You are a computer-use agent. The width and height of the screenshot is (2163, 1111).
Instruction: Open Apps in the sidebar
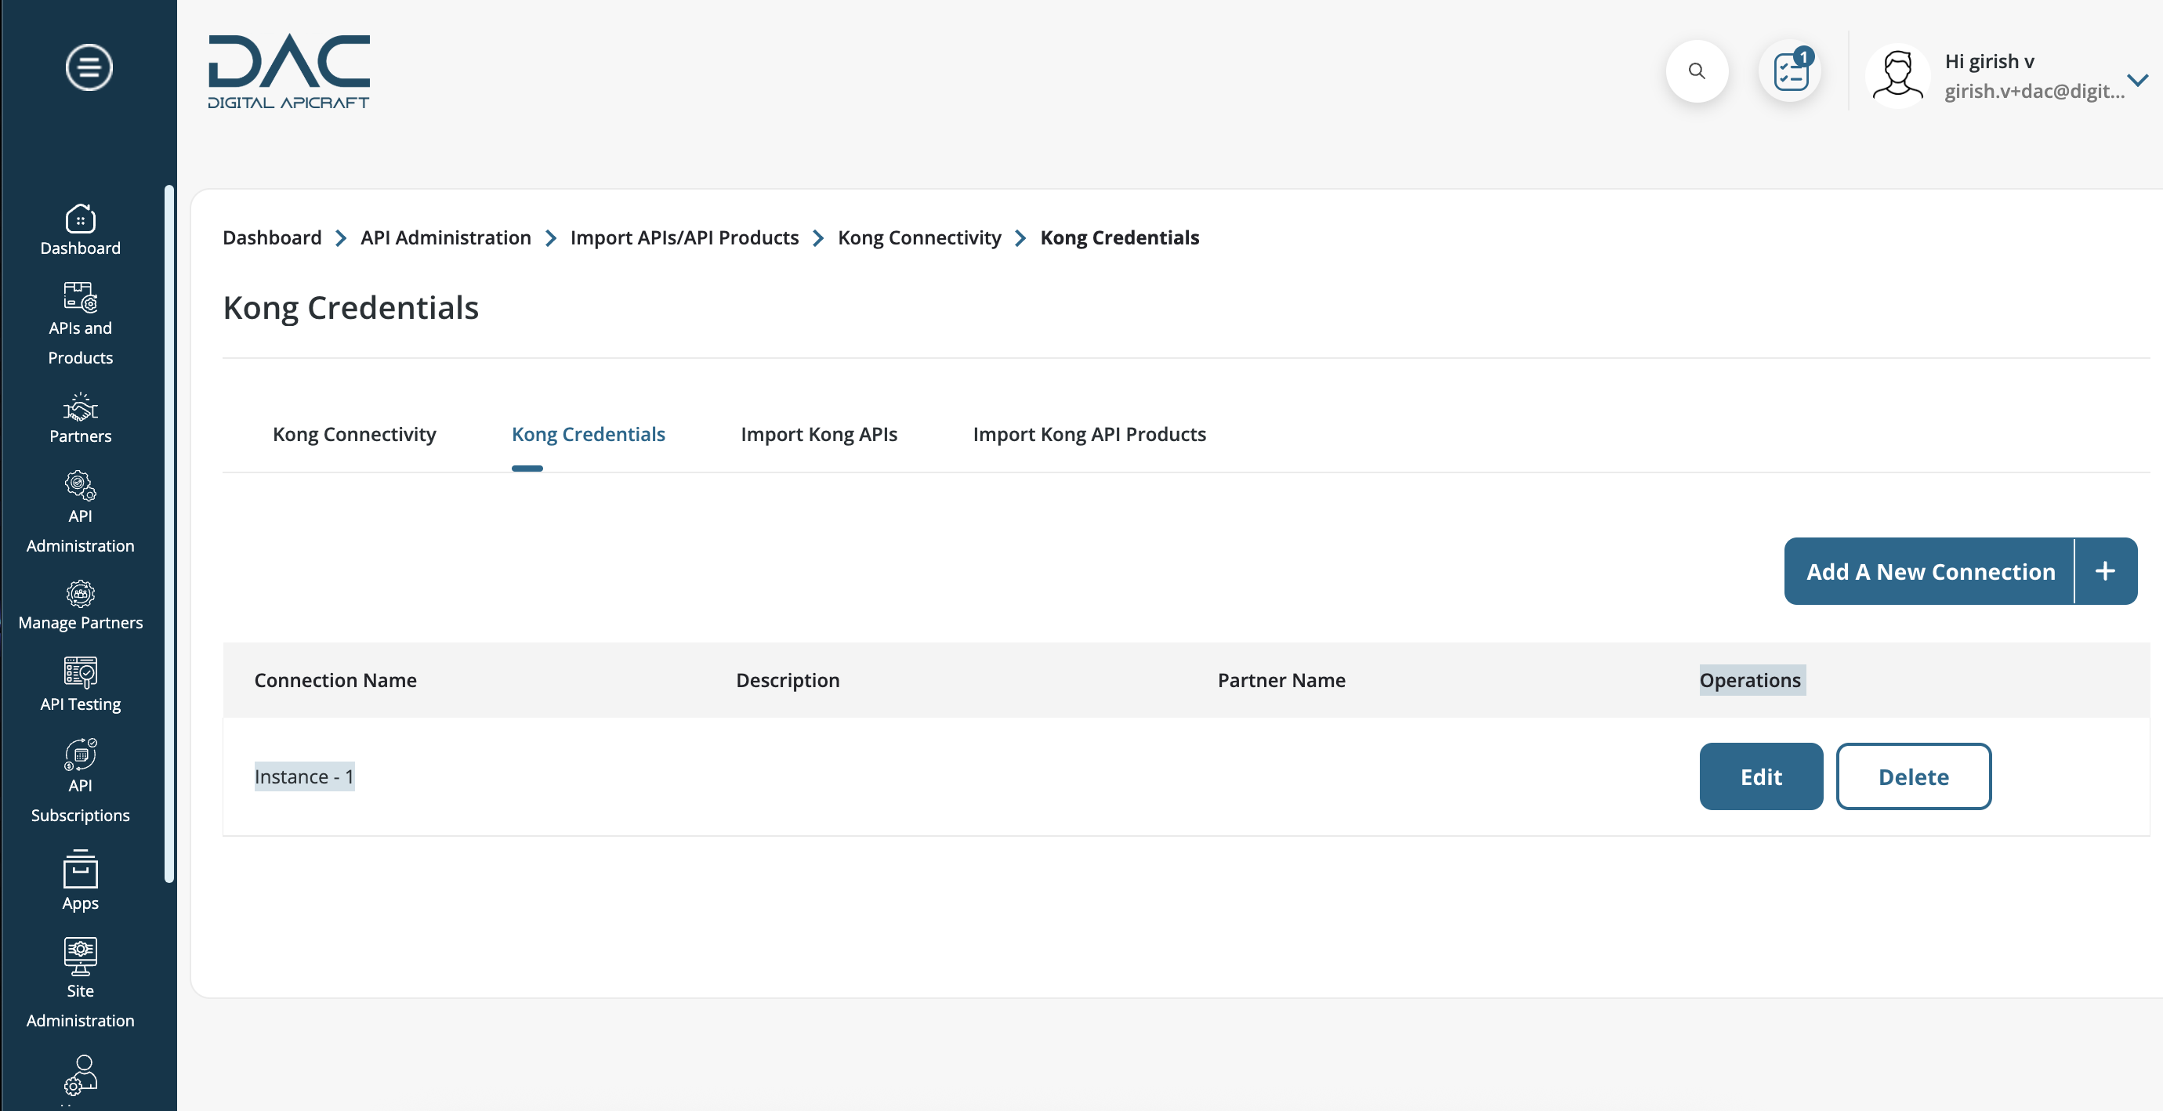(x=81, y=881)
